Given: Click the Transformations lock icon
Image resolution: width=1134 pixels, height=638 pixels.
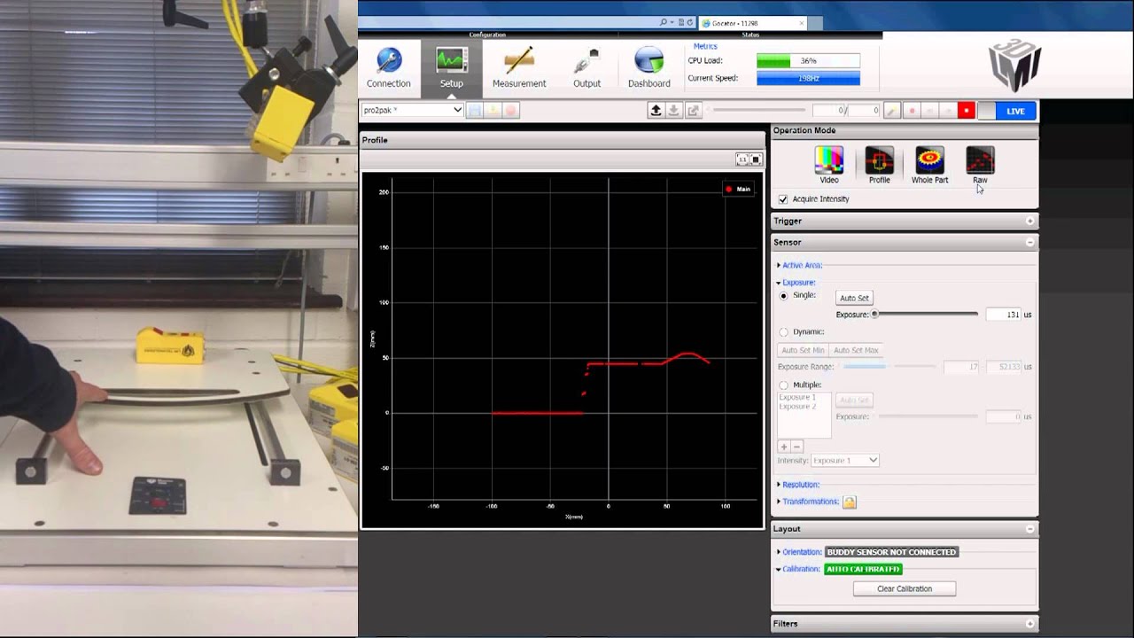Looking at the screenshot, I should pyautogui.click(x=849, y=502).
